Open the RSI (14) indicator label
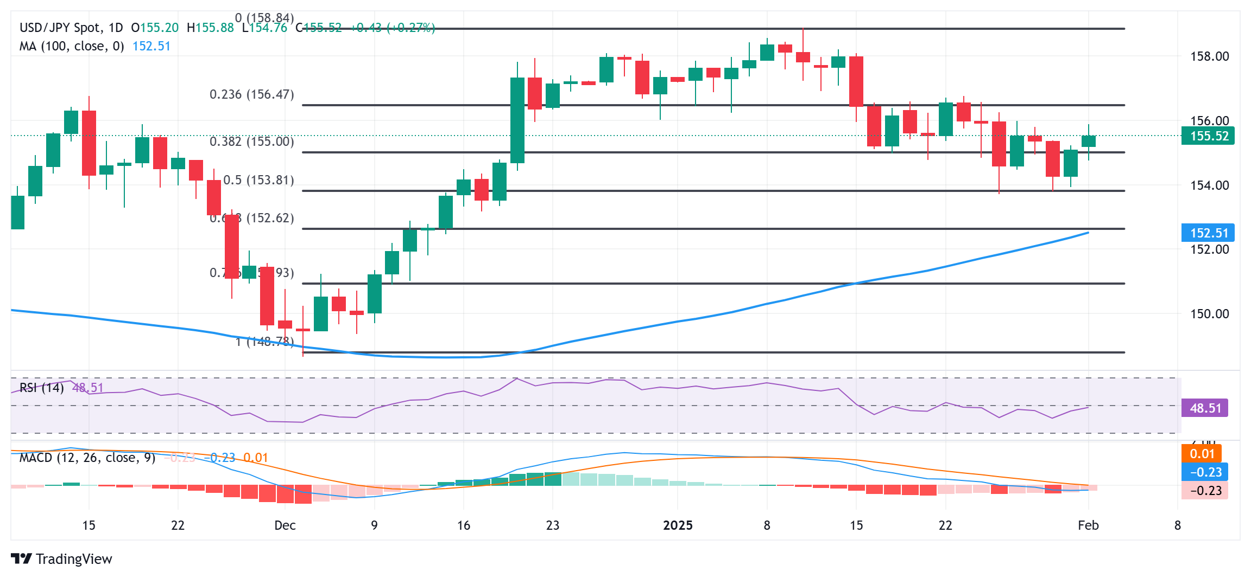The image size is (1251, 578). [x=42, y=387]
